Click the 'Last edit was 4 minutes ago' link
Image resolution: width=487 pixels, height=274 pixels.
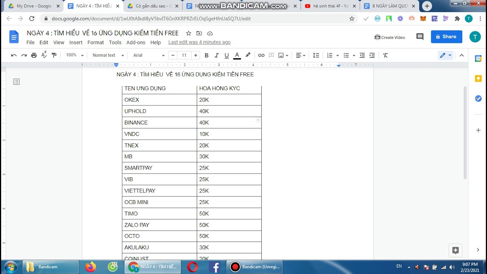pos(199,42)
